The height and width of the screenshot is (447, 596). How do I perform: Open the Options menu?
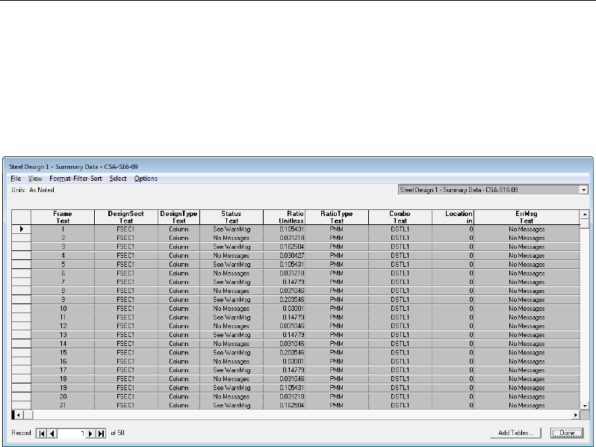coord(146,179)
